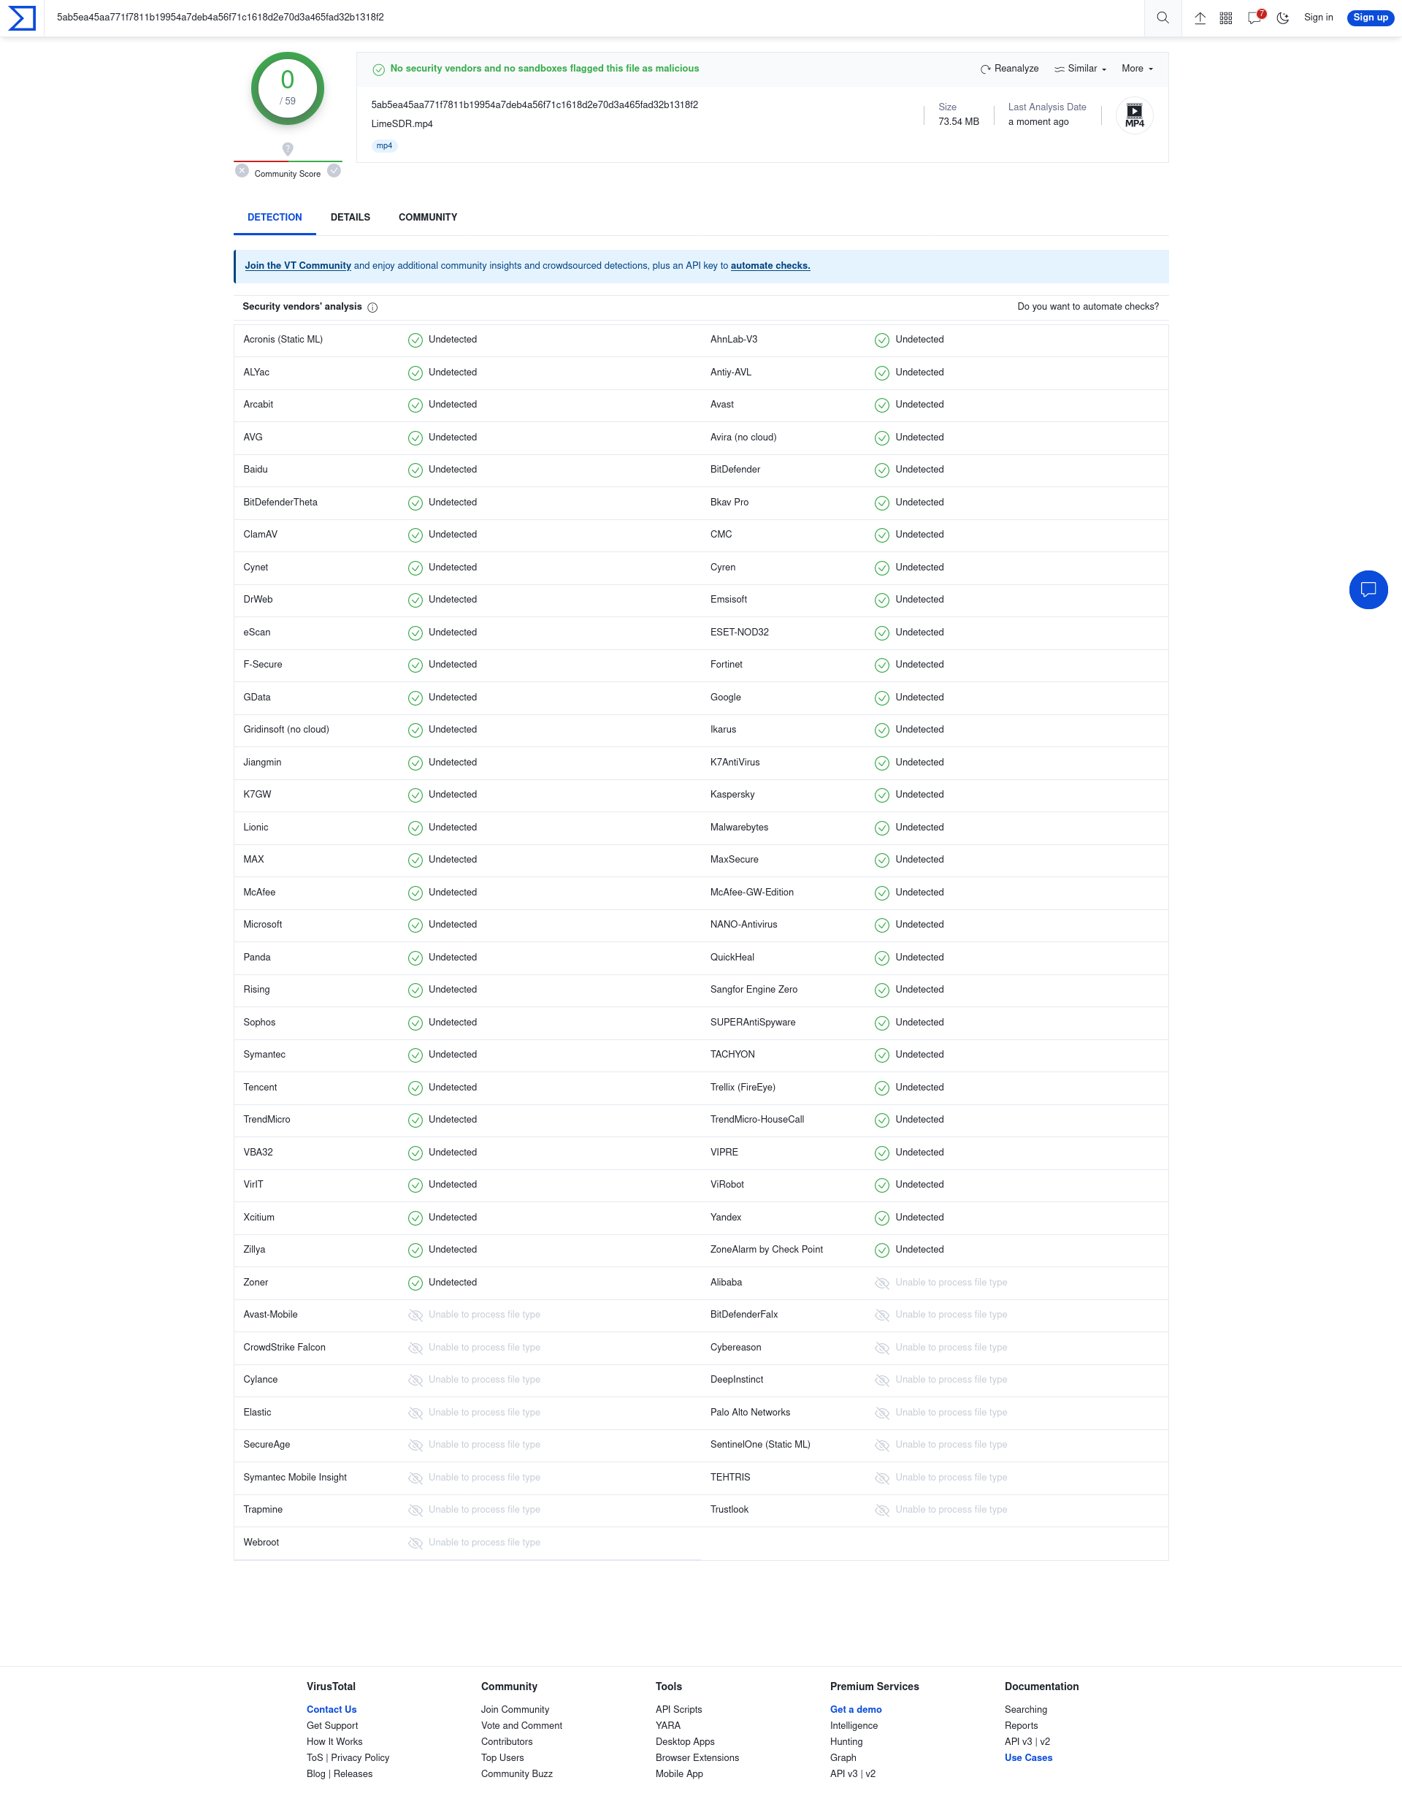Click the upload file arrow icon
This screenshot has height=1807, width=1402.
1199,18
